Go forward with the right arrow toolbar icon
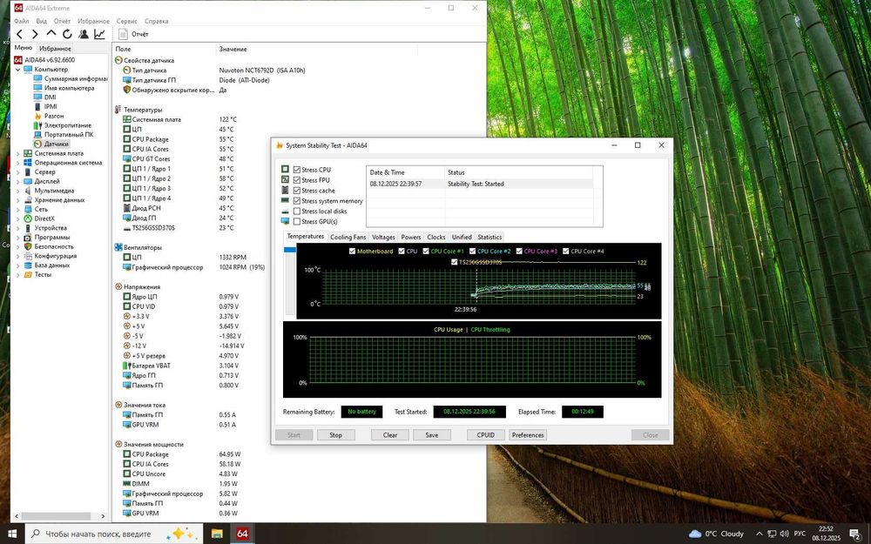871x544 pixels. click(35, 35)
